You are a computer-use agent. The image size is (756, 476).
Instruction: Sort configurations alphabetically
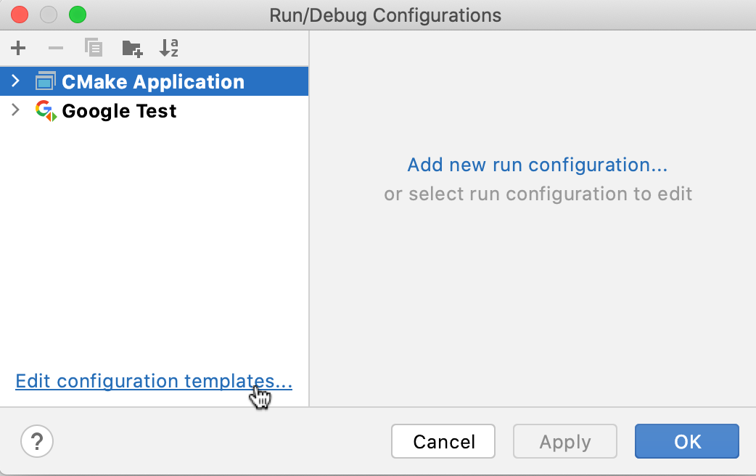(x=169, y=48)
